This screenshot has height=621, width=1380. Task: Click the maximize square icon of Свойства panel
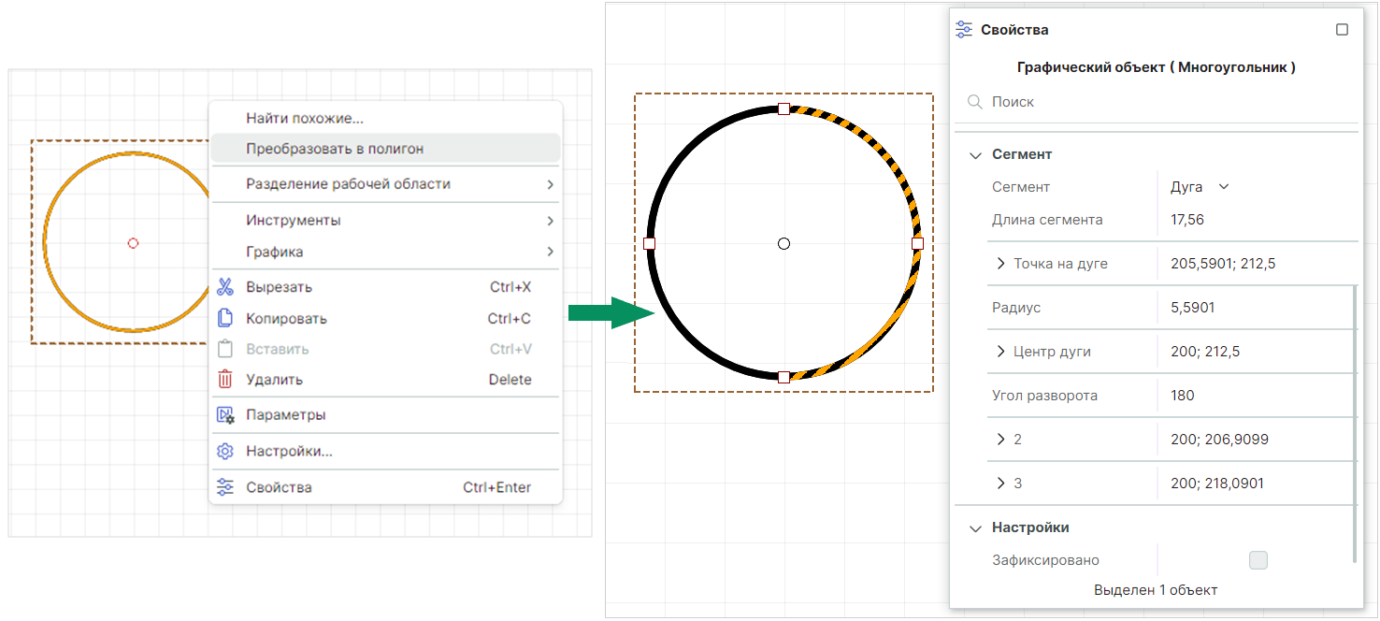pos(1342,30)
